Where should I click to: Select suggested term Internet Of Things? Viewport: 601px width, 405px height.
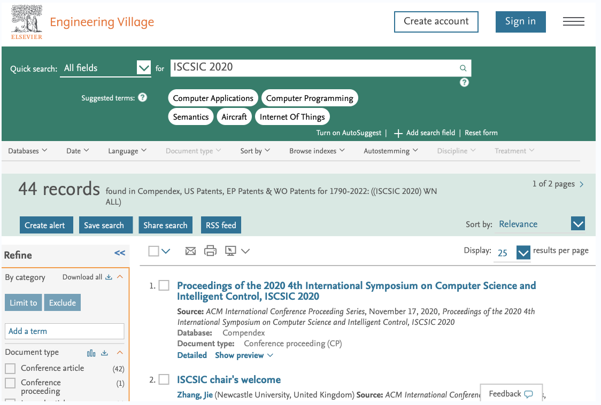coord(292,117)
